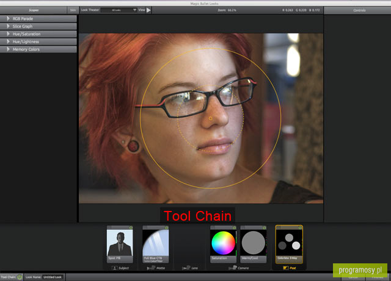
Task: Click the R 0.263 color readout
Action: point(288,10)
